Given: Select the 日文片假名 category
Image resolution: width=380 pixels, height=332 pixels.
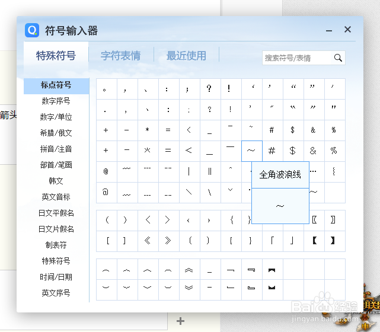Looking at the screenshot, I should 56,229.
